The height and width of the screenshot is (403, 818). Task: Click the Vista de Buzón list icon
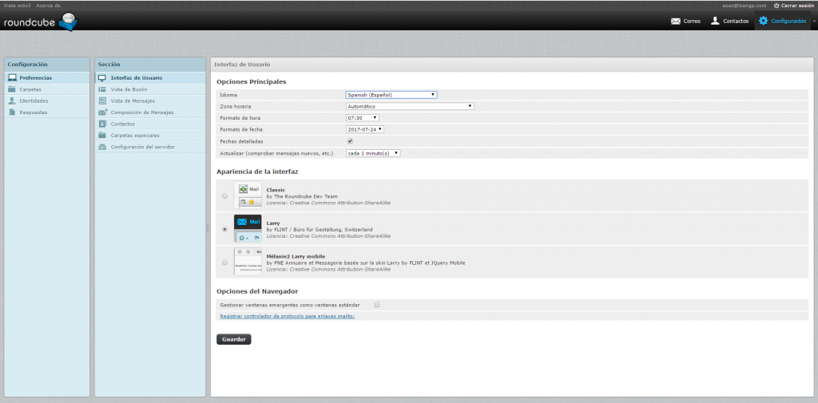tap(102, 89)
